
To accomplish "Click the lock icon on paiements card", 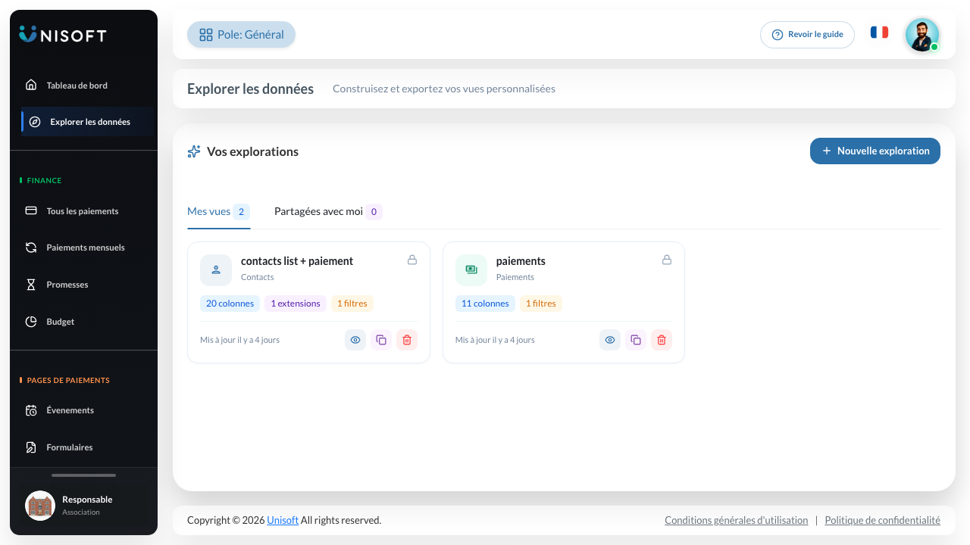I will pos(667,260).
